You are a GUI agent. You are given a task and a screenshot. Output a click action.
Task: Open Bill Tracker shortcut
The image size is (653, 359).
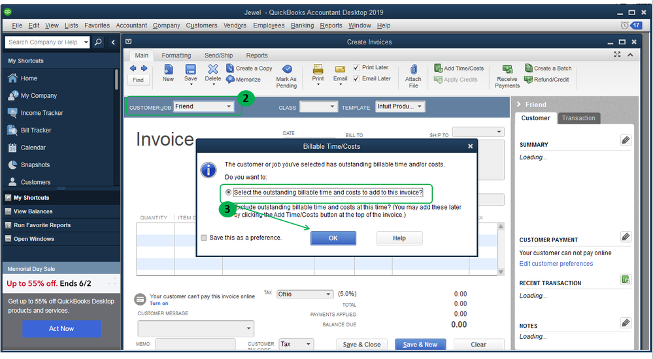pos(36,130)
